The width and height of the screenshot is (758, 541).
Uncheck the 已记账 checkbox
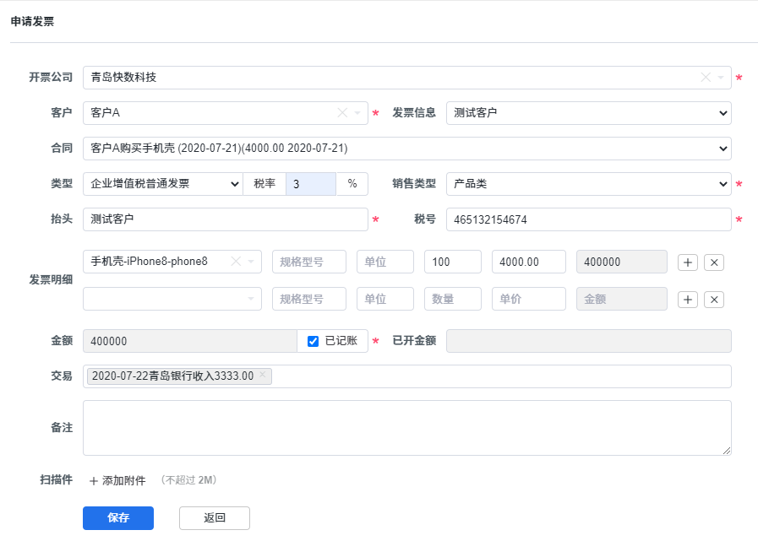point(313,342)
